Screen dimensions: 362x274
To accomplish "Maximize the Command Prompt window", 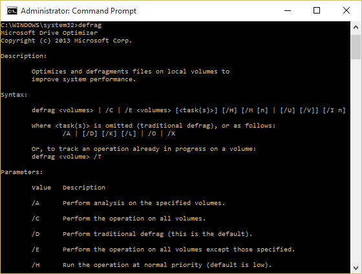I will (317, 10).
